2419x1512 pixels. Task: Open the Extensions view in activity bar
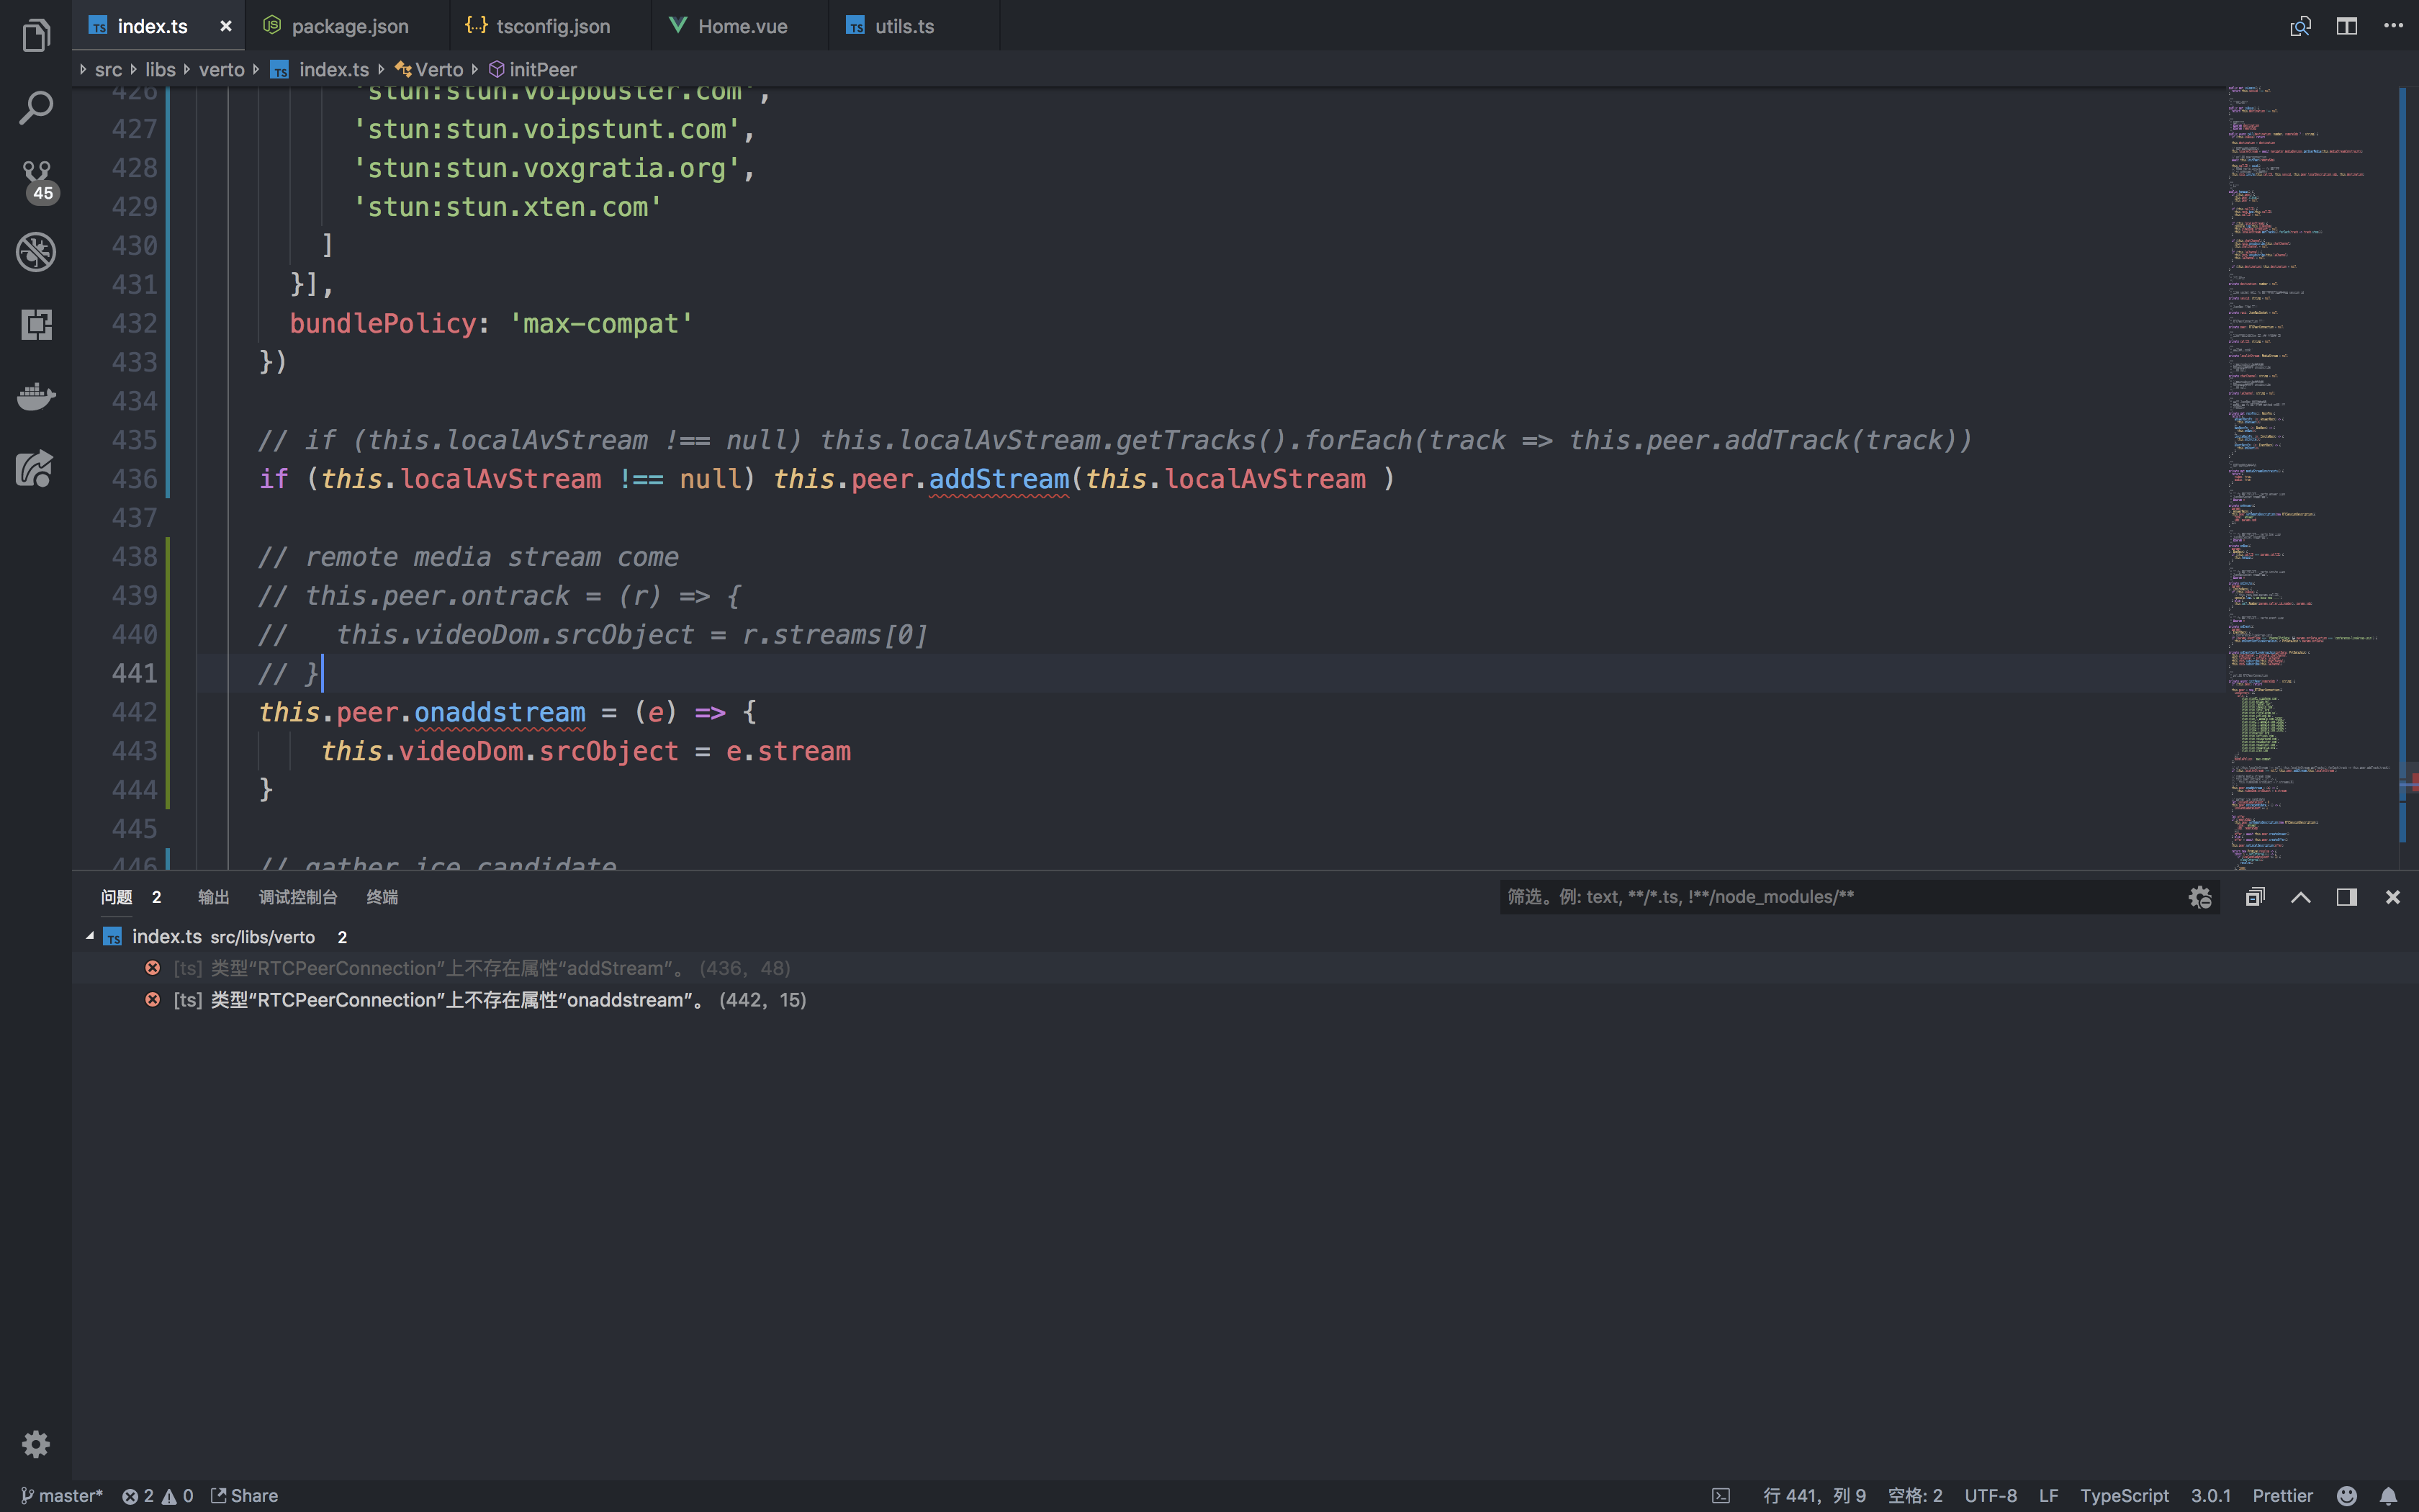[x=36, y=324]
